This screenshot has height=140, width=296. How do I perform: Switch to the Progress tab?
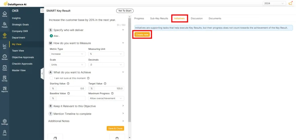139,18
